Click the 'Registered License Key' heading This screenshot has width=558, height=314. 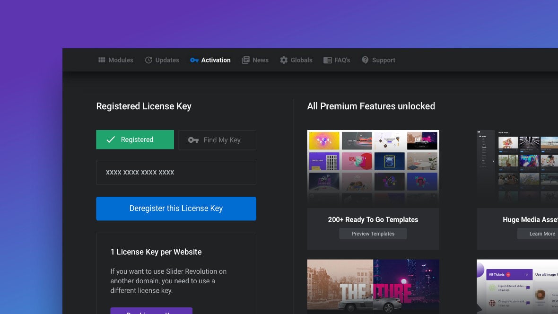144,106
